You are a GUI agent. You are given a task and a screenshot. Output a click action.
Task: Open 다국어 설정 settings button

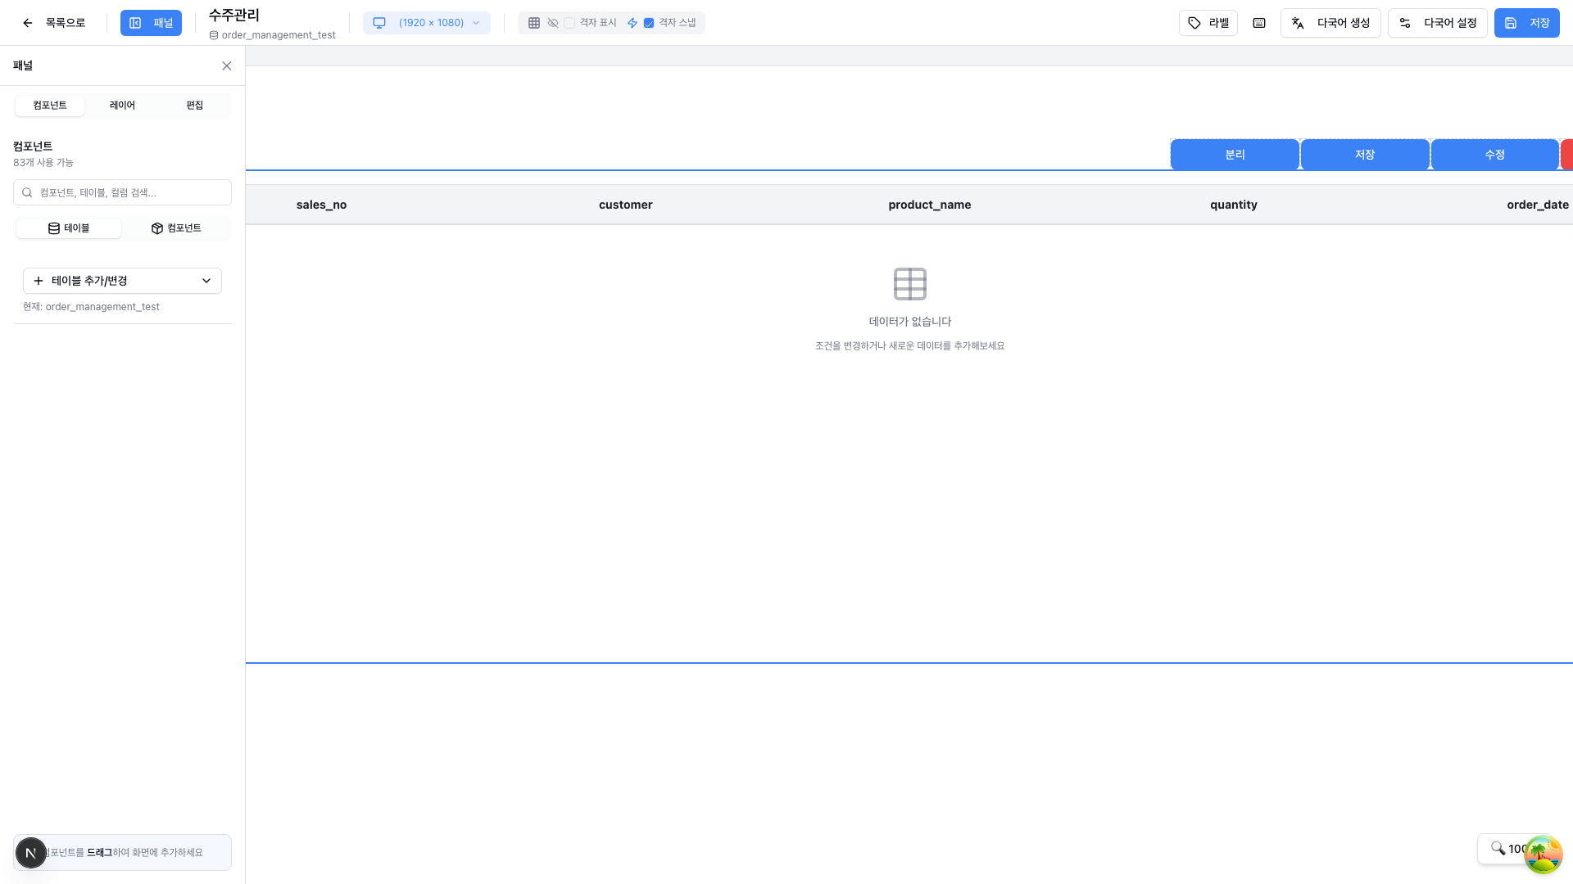[1438, 23]
